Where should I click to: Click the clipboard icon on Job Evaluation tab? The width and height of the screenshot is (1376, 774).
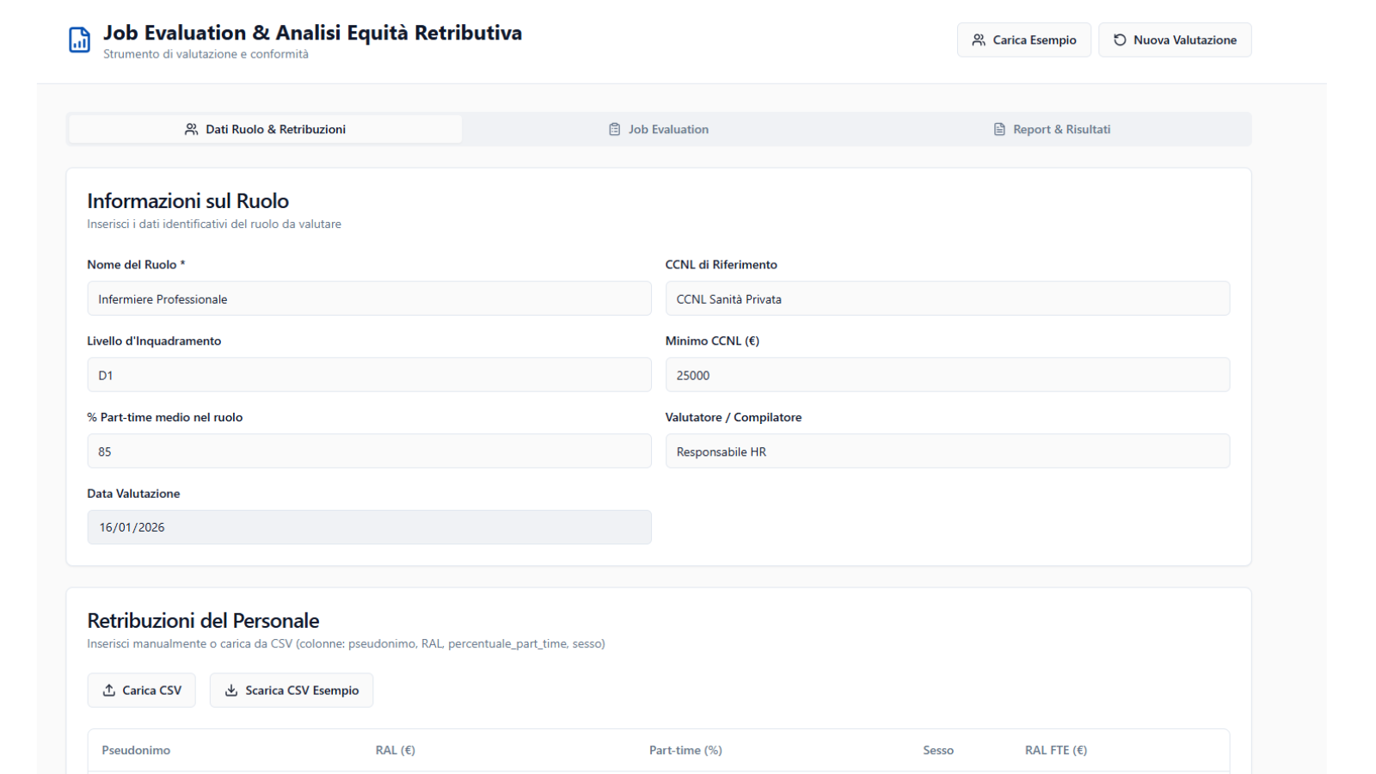pos(614,130)
